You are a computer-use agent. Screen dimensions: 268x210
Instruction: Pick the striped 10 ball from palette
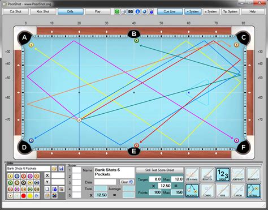coord(37,183)
